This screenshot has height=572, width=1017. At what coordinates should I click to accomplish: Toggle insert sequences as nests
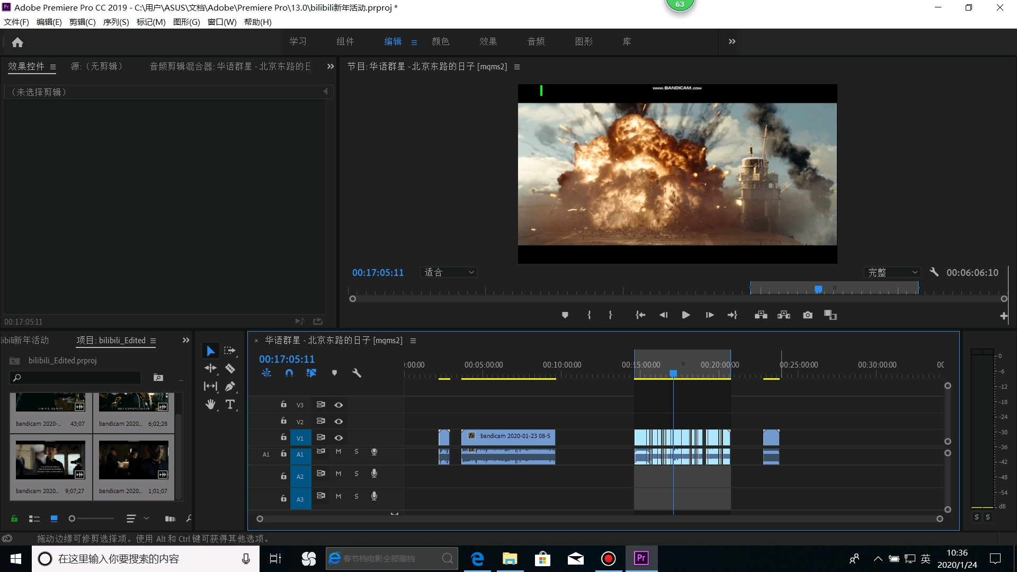(266, 373)
